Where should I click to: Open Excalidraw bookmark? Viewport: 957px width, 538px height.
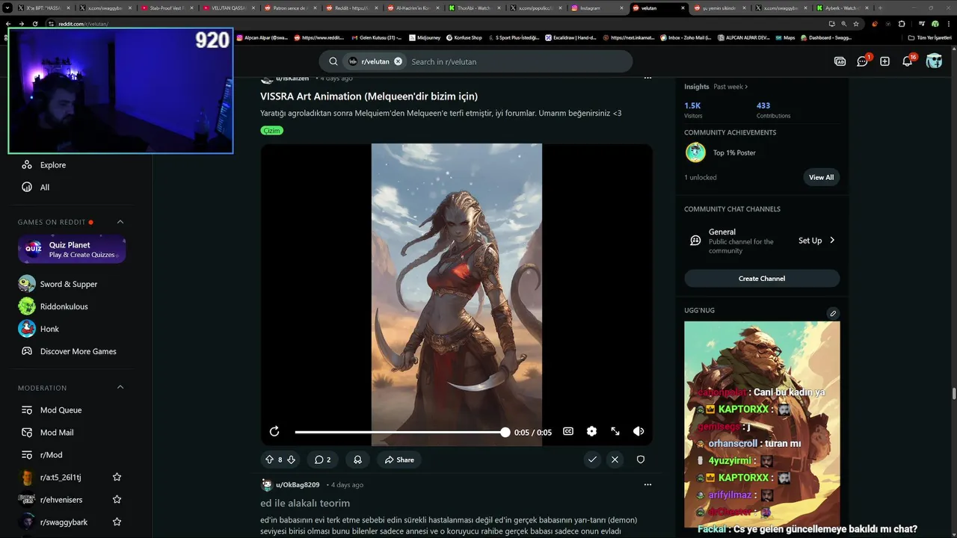pos(570,37)
